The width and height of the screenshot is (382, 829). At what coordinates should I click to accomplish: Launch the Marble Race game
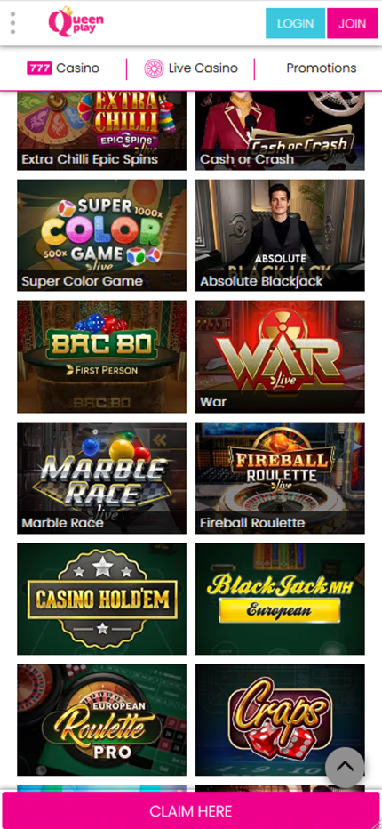pyautogui.click(x=101, y=478)
